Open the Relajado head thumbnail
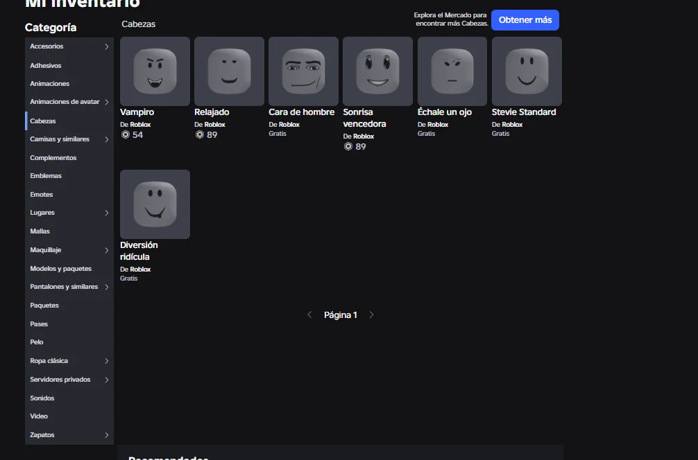This screenshot has width=698, height=460. [x=229, y=71]
